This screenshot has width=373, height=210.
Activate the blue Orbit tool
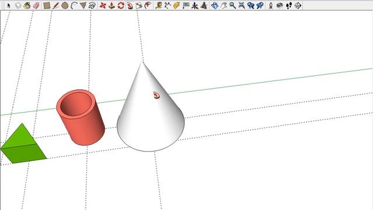214,5
